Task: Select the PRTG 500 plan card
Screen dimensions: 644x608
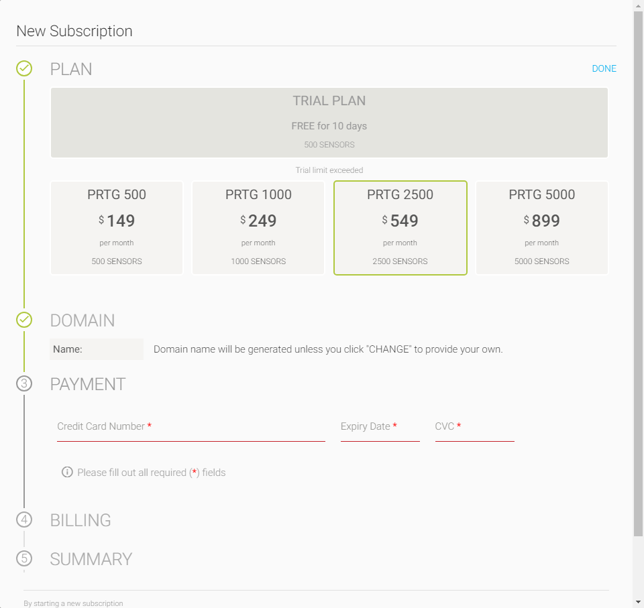Action: (x=117, y=228)
